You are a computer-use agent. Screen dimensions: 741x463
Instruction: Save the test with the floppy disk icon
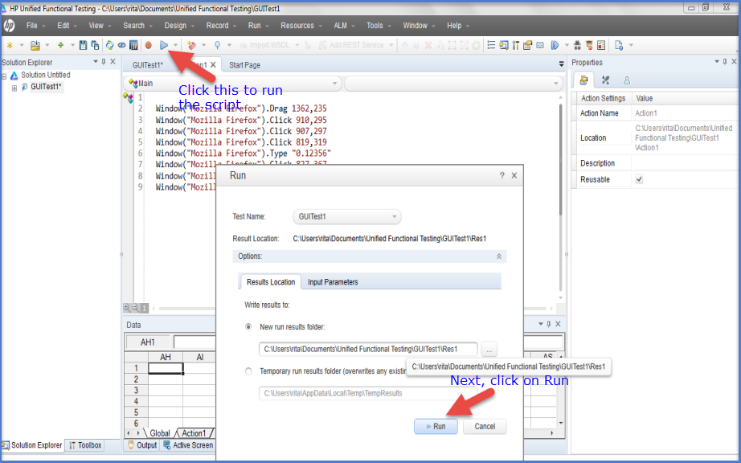tap(83, 45)
